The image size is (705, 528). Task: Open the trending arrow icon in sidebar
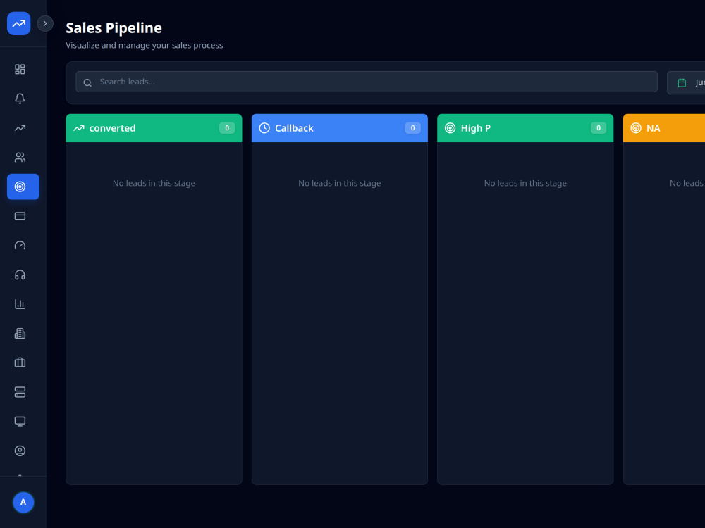point(20,128)
